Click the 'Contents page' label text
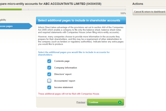Image resolution: width=166 pixels, height=111 pixels. pyautogui.click(x=62, y=61)
